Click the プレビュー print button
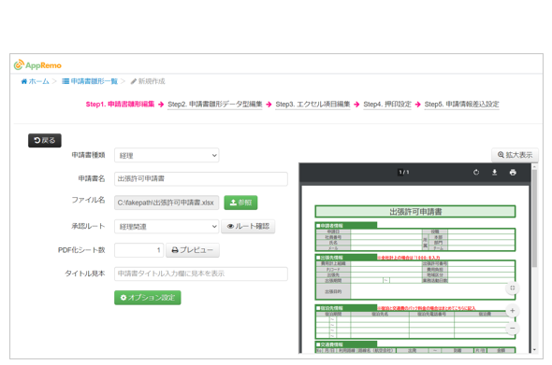Screen dimensions: 552x365 pyautogui.click(x=193, y=250)
